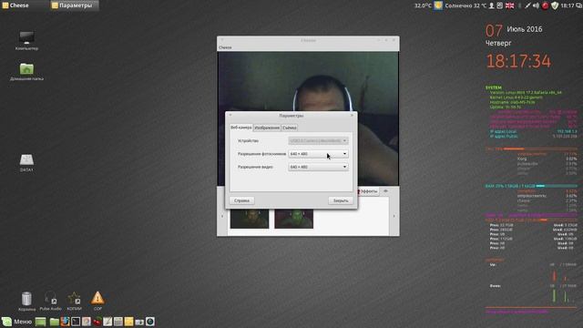583x328 pixels.
Task: Click the show desktop icon in the panel
Action: [40, 322]
